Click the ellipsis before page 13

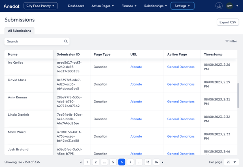pos(139,162)
